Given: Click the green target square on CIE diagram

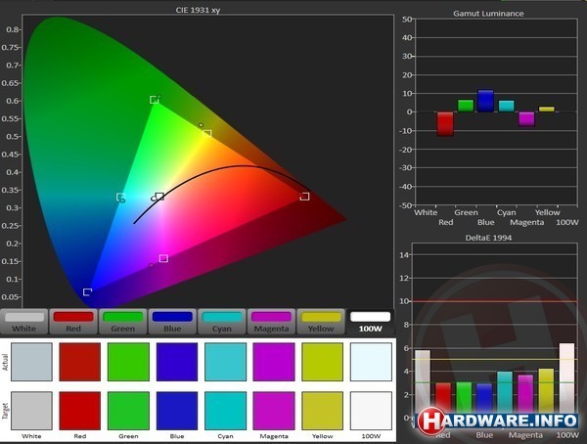Looking at the screenshot, I should pos(154,100).
